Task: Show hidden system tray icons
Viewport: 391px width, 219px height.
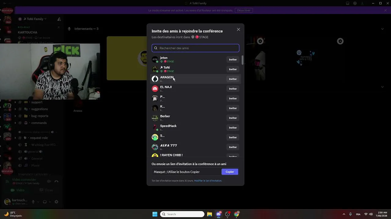Action: tap(344, 214)
